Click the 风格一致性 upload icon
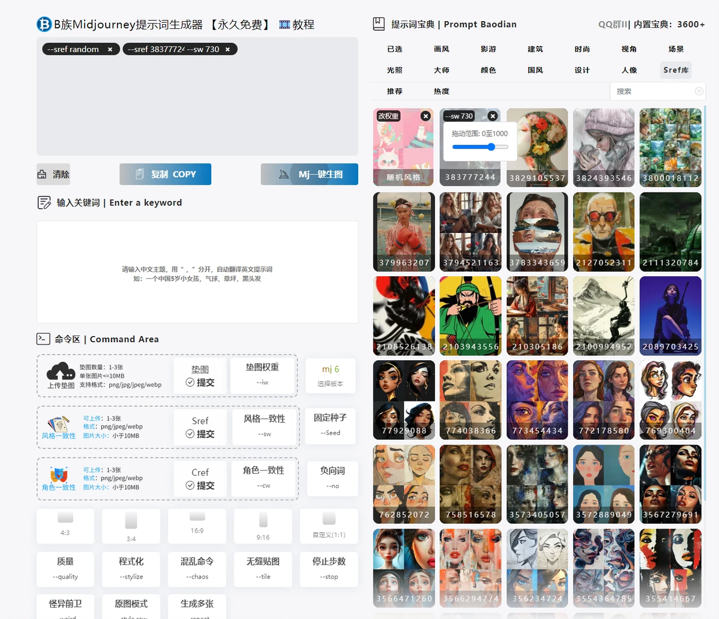This screenshot has width=719, height=619. 59,424
